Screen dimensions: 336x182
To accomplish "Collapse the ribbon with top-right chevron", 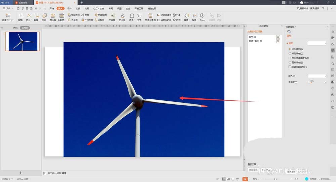I will pos(332,9).
